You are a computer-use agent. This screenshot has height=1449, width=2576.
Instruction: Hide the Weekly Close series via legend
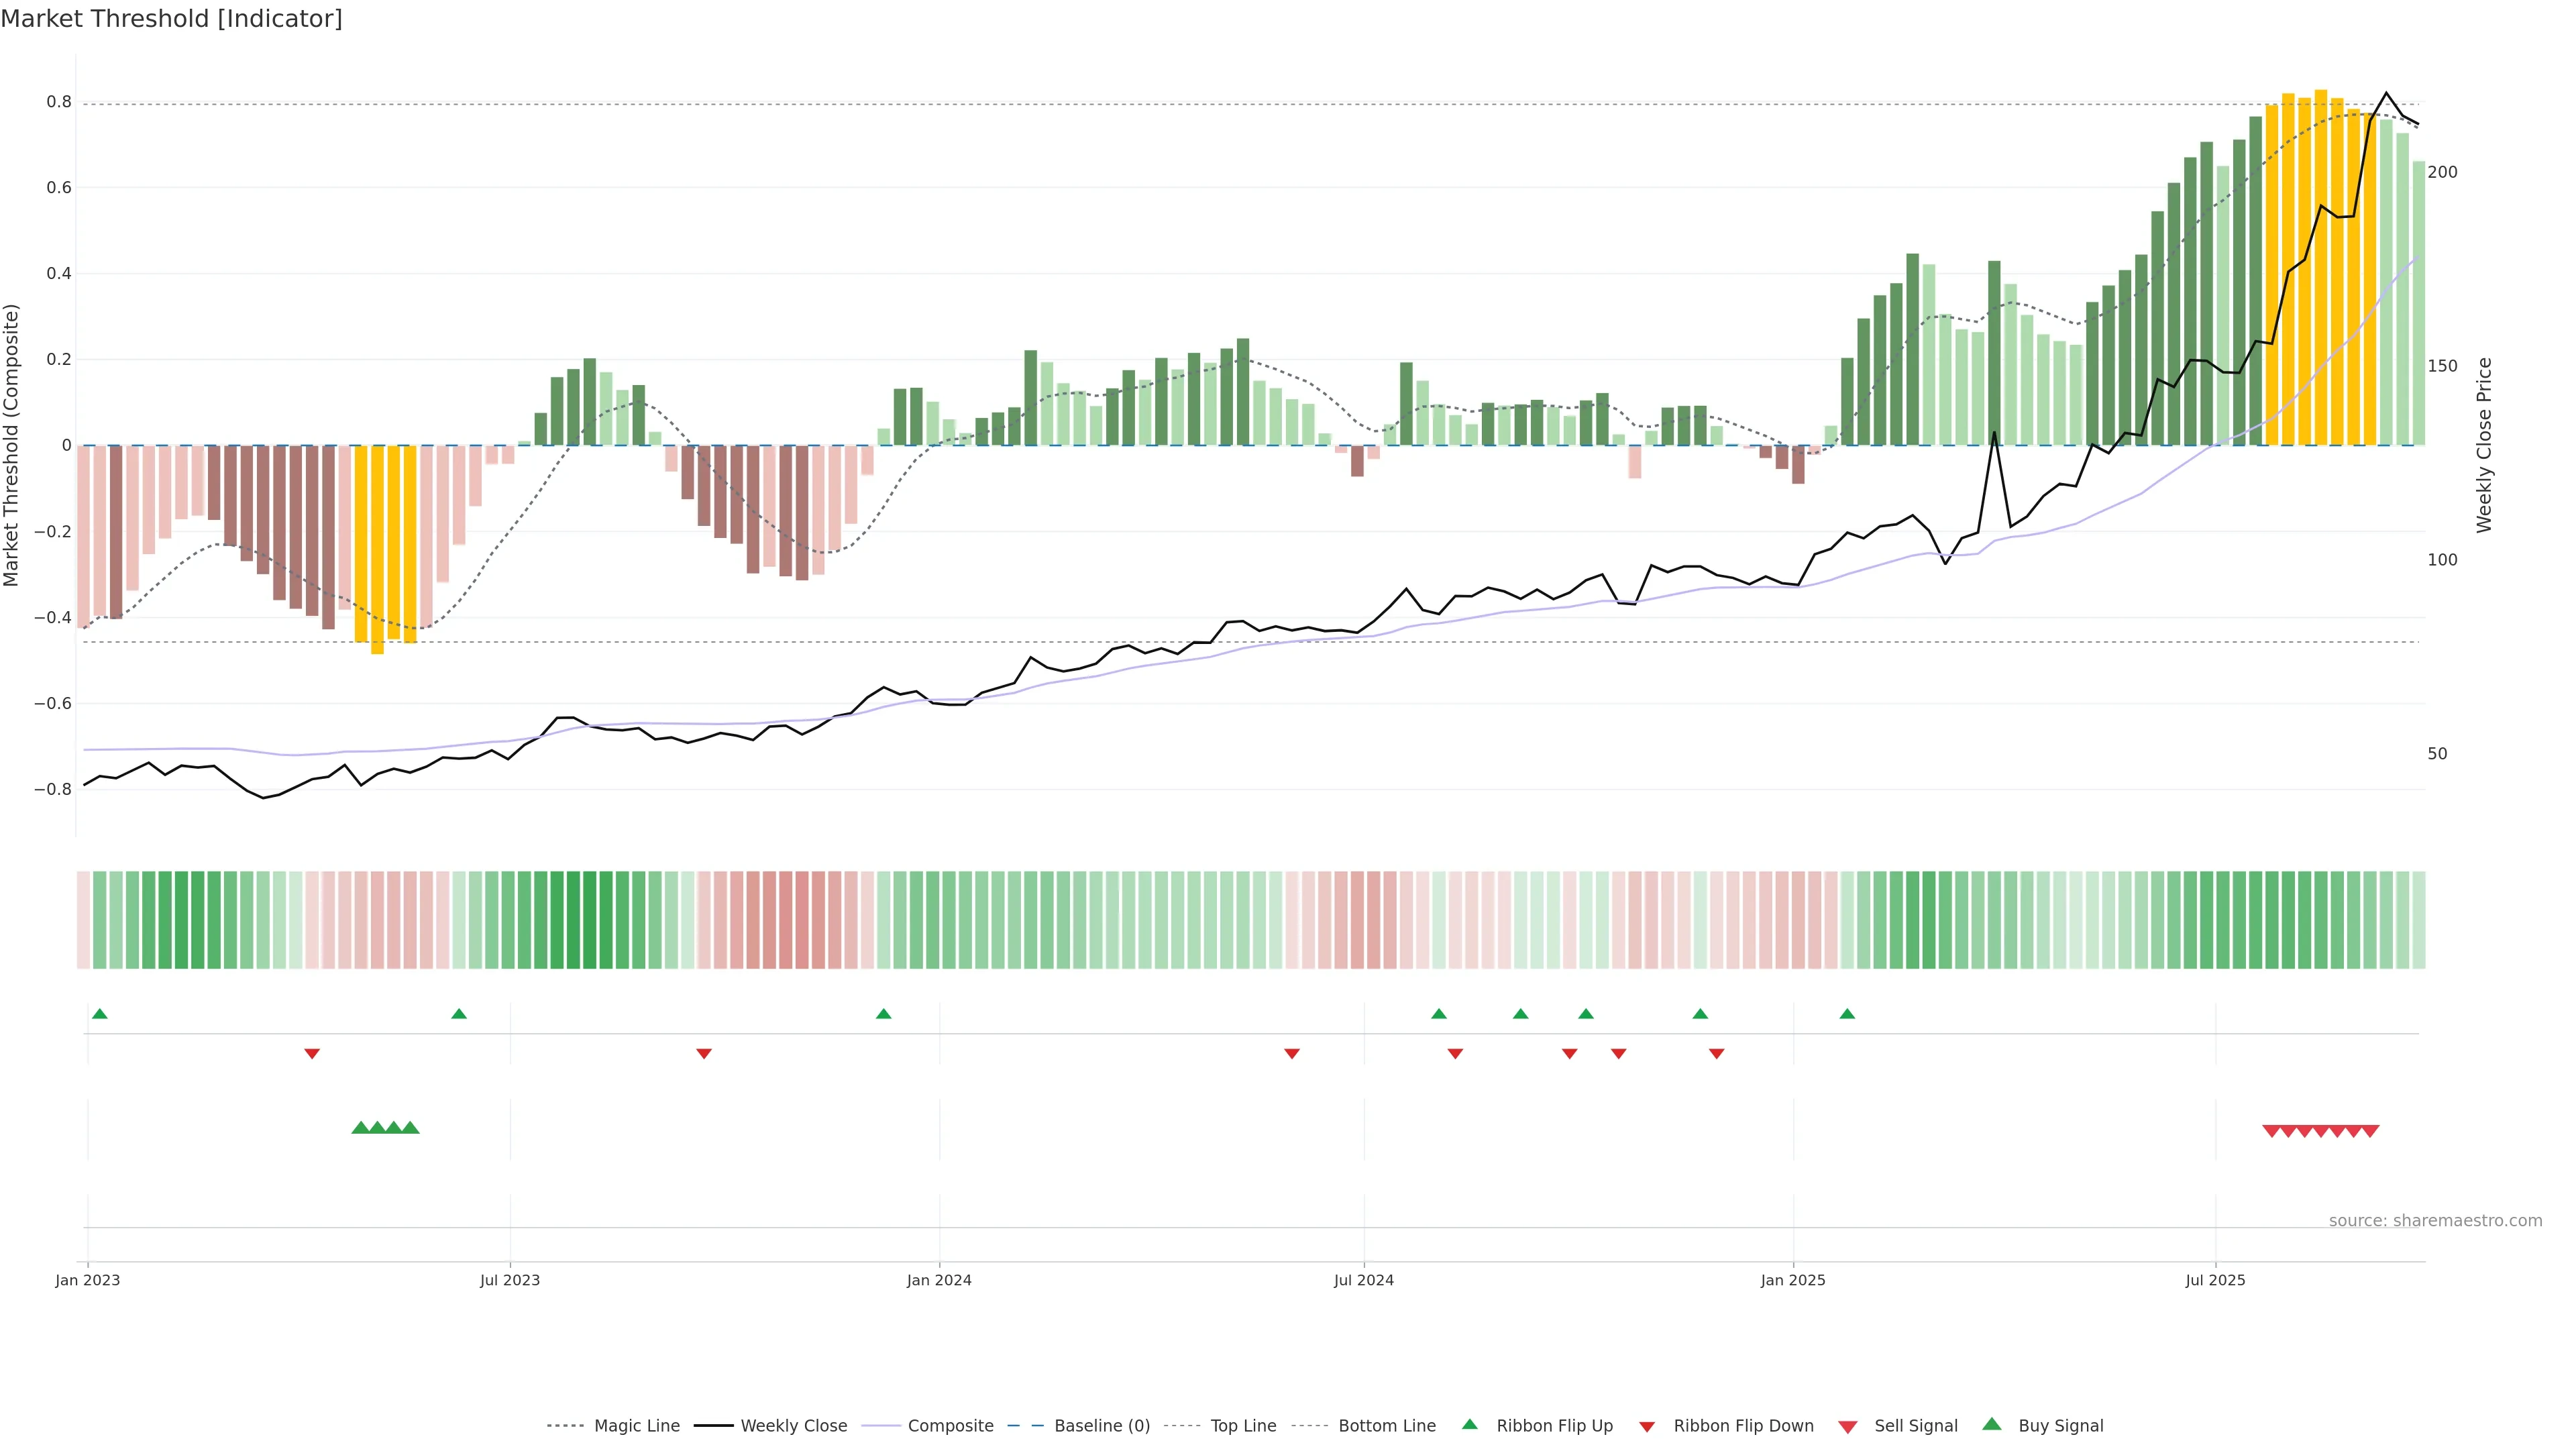click(793, 1426)
